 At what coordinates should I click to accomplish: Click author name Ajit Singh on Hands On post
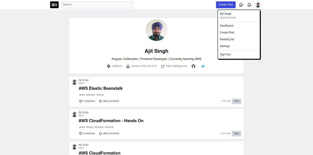[x=84, y=112]
